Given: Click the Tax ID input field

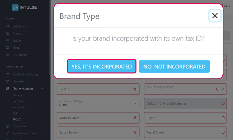Looking at the screenshot, I should point(96,89).
